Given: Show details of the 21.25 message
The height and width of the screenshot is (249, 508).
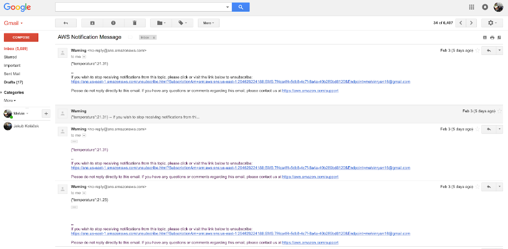Looking at the screenshot, I should [x=84, y=193].
